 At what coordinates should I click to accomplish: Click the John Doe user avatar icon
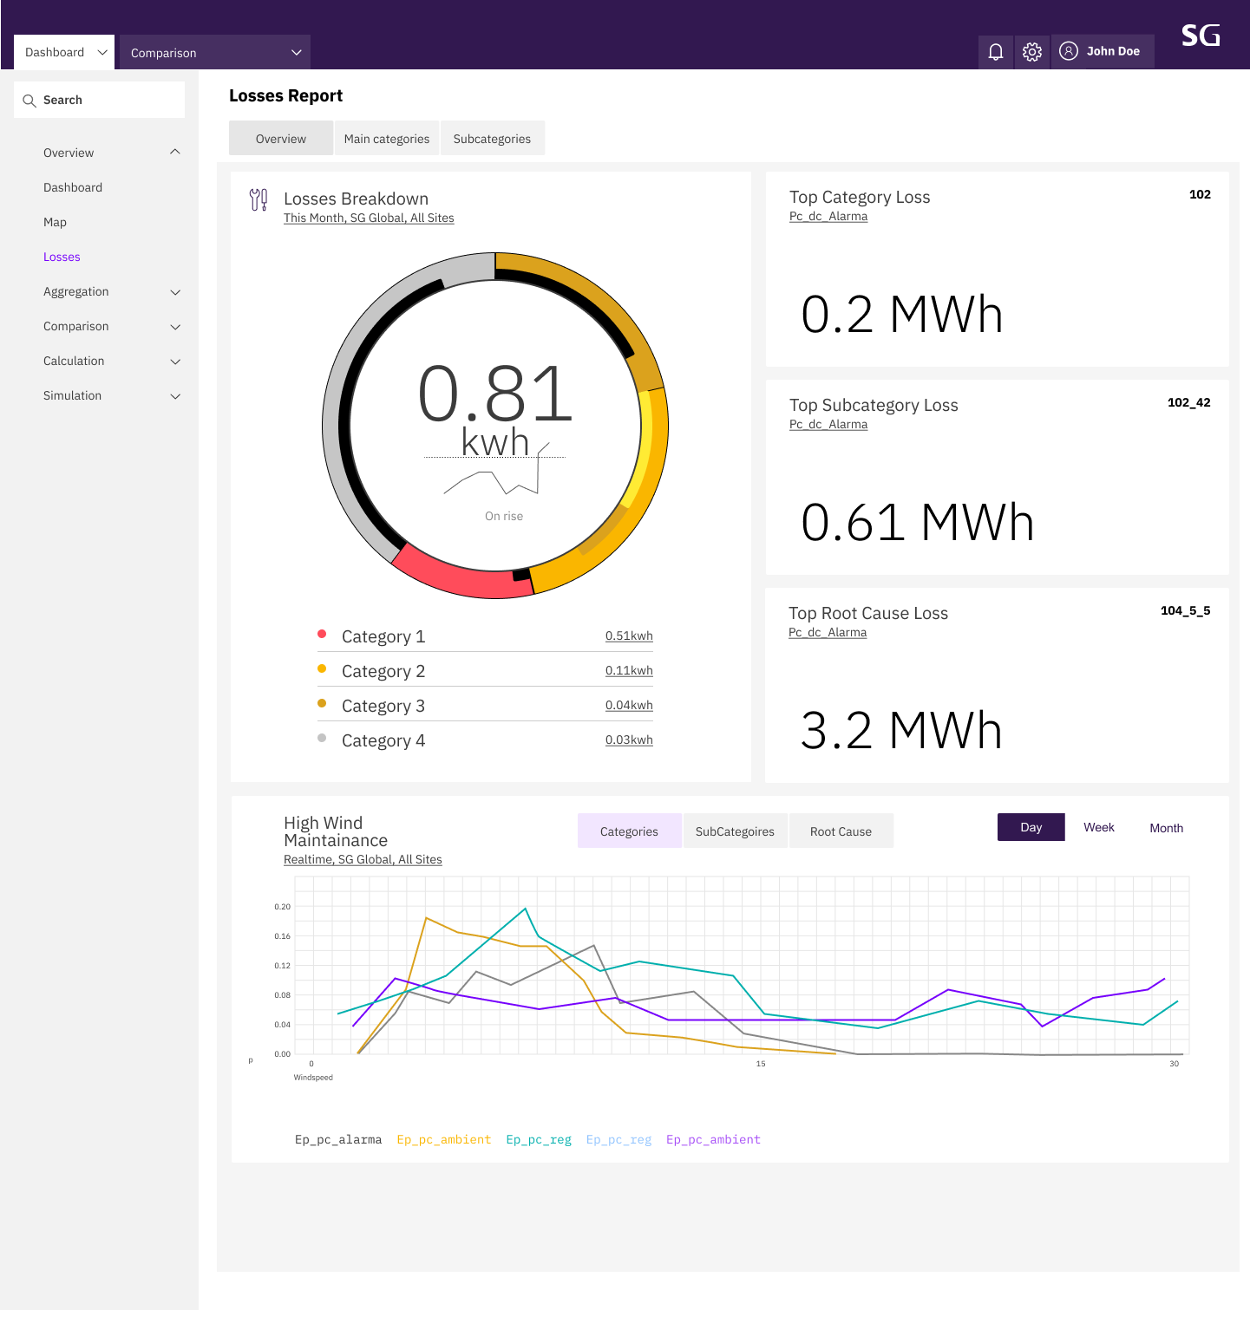[1069, 51]
